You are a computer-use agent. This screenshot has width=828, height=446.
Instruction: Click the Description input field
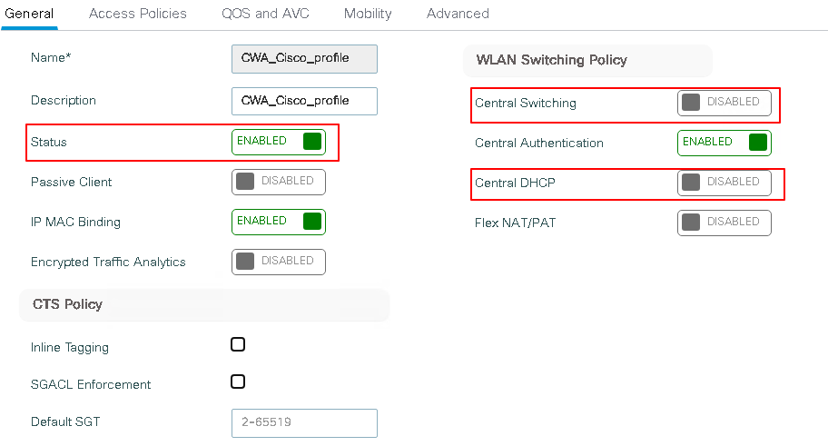coord(304,101)
